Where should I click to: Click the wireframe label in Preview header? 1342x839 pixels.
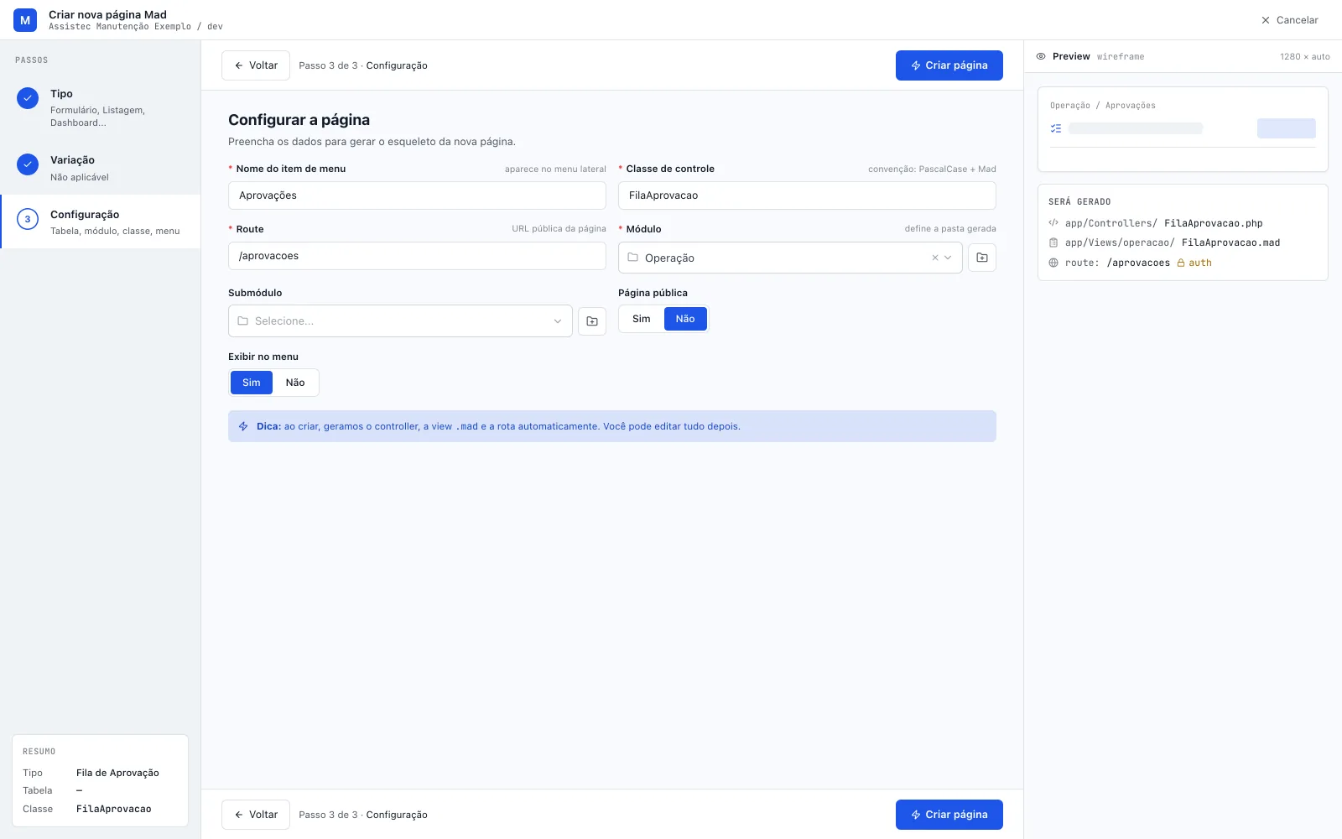(1121, 57)
